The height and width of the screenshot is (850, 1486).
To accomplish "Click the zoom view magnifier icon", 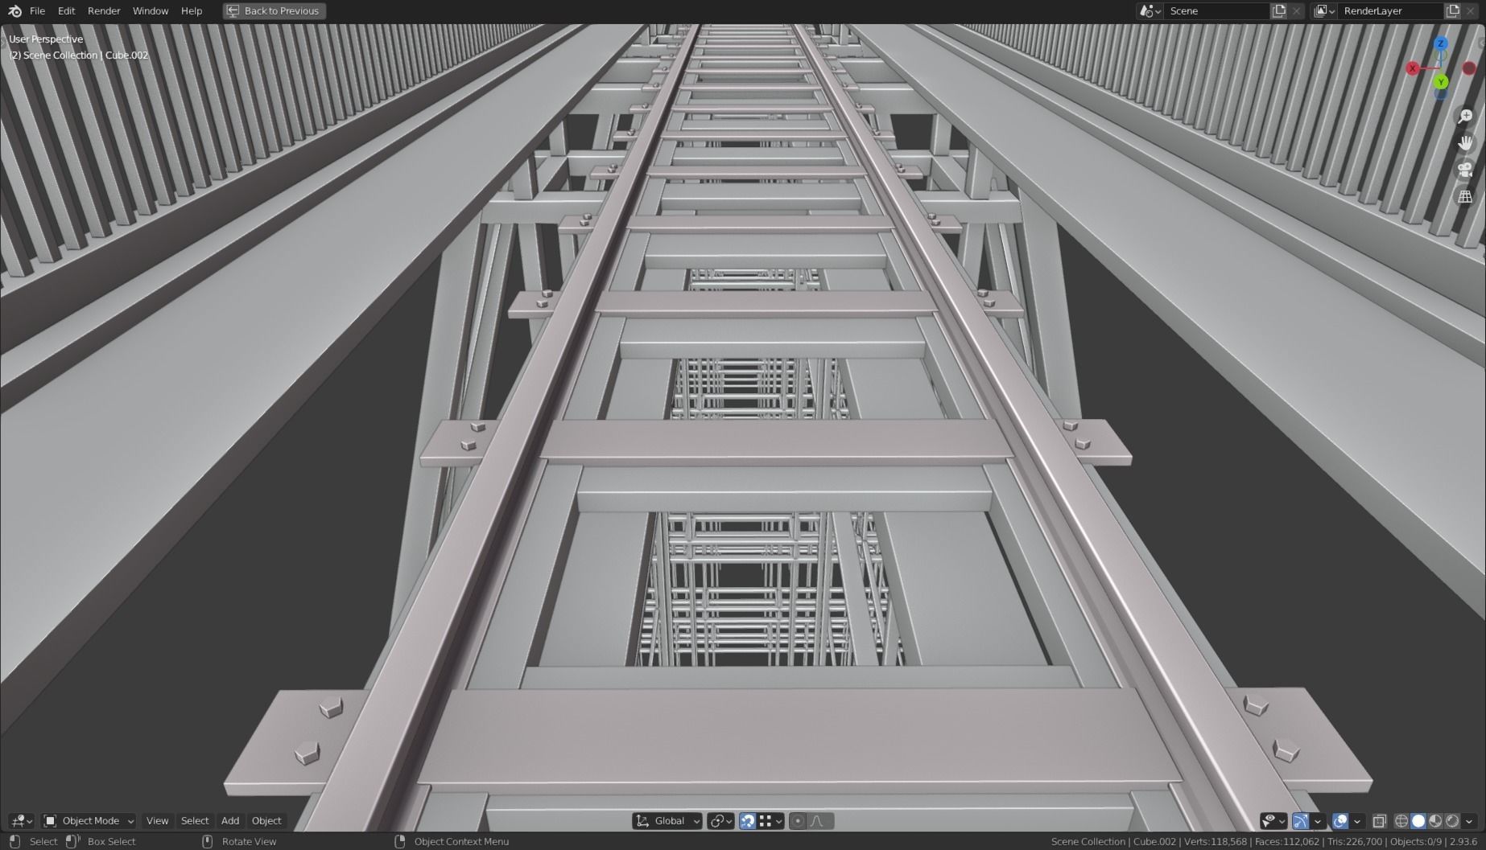I will click(1465, 117).
